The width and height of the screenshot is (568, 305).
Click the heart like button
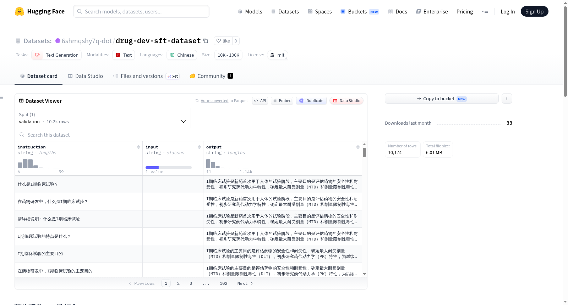223,41
